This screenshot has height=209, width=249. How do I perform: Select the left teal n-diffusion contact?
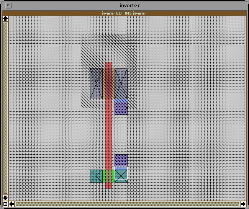pos(96,176)
